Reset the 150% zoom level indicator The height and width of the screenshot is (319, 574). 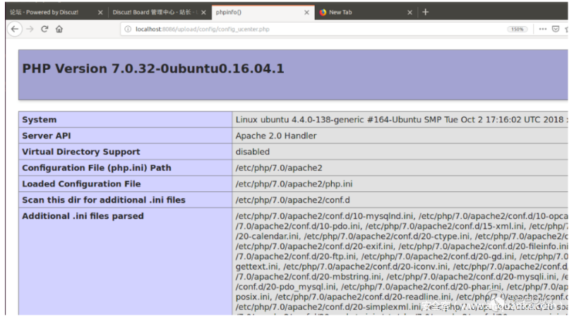point(517,29)
